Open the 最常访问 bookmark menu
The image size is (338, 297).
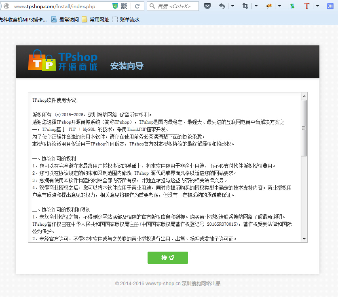[65, 19]
